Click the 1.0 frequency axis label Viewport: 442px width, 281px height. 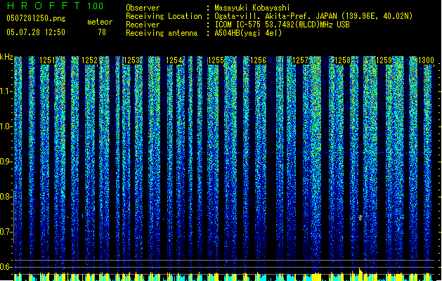[6, 126]
